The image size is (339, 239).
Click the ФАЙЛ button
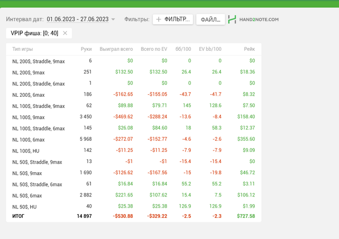211,20
